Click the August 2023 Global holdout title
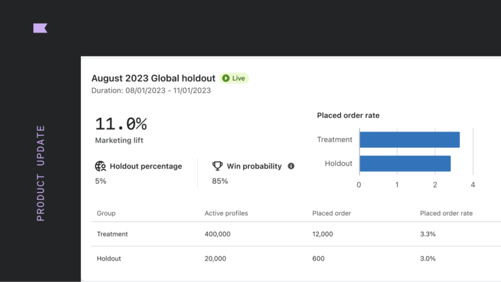 pyautogui.click(x=153, y=78)
